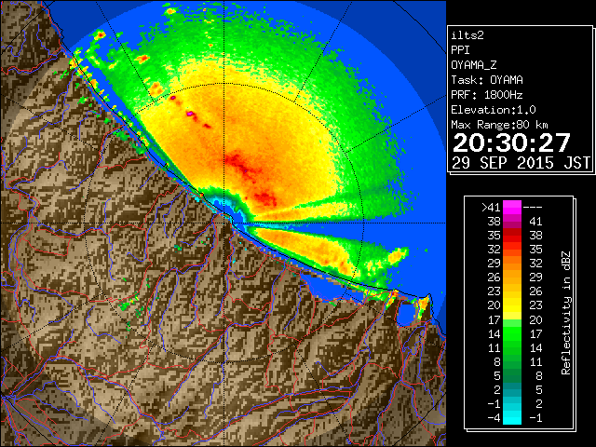Image resolution: width=596 pixels, height=447 pixels.
Task: Click the 'PPI' scan type text
Action: pyautogui.click(x=460, y=50)
